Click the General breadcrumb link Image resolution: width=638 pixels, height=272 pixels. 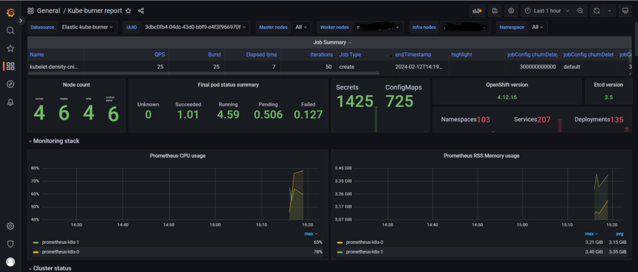pyautogui.click(x=49, y=11)
